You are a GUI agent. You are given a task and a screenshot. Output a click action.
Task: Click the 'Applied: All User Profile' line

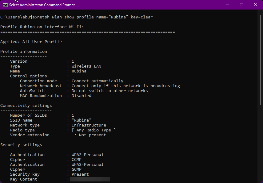[31, 42]
